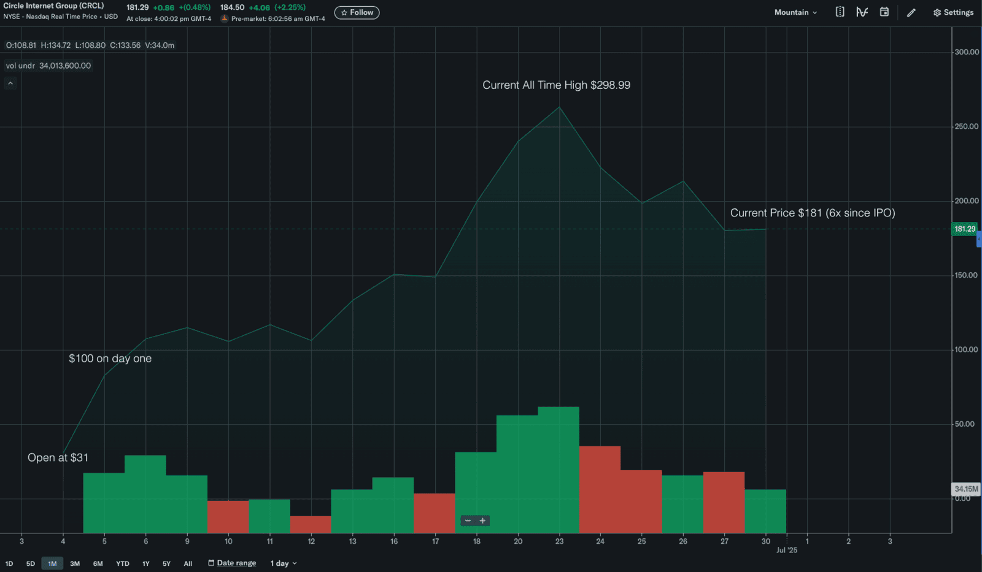The width and height of the screenshot is (982, 572).
Task: Click the OHLC values readout
Action: coord(90,45)
